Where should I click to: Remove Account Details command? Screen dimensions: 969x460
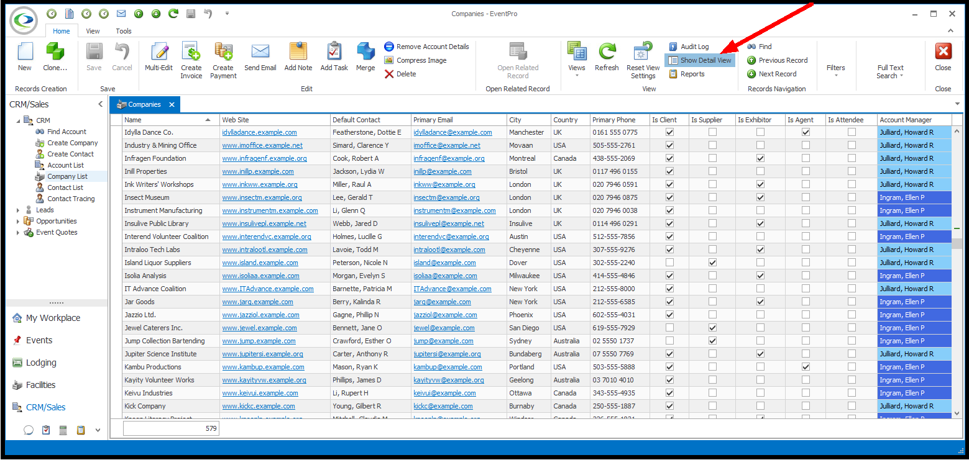click(x=426, y=47)
